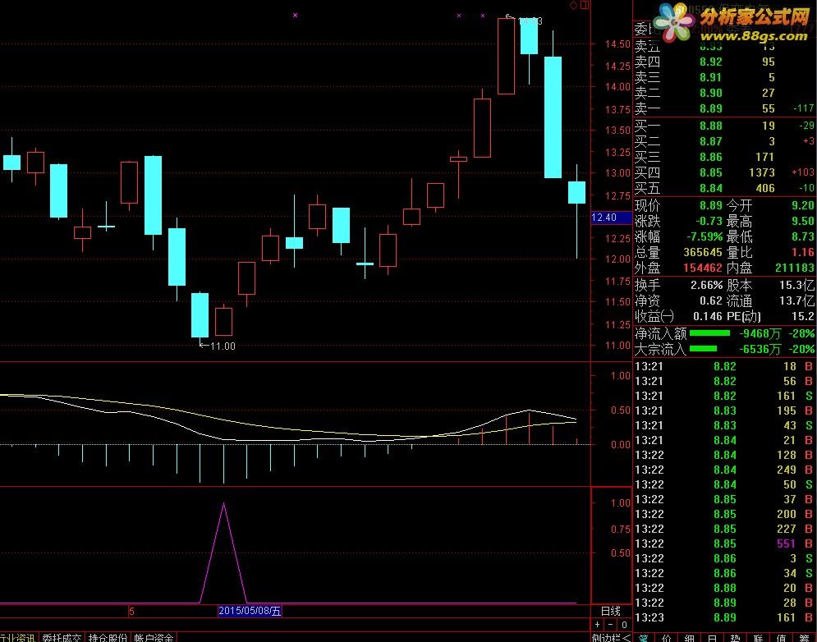Screen dimensions: 817x642
Task: Click the 最低 value 8.73
Action: pyautogui.click(x=803, y=236)
